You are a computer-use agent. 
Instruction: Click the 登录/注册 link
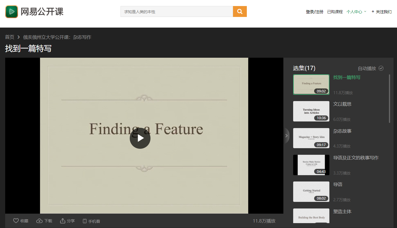click(x=315, y=12)
